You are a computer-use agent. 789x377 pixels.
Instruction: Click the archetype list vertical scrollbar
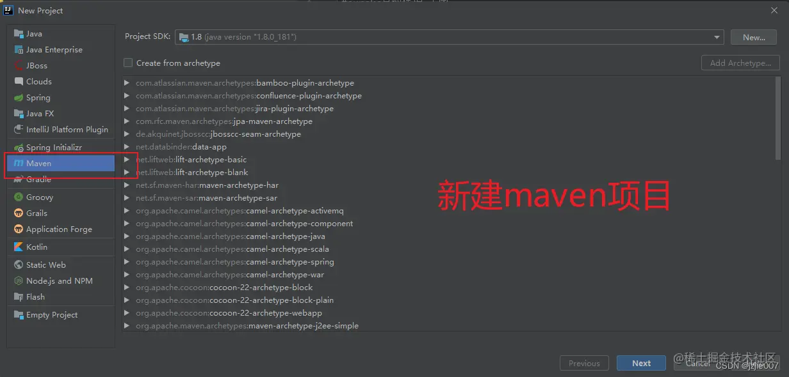coord(777,118)
